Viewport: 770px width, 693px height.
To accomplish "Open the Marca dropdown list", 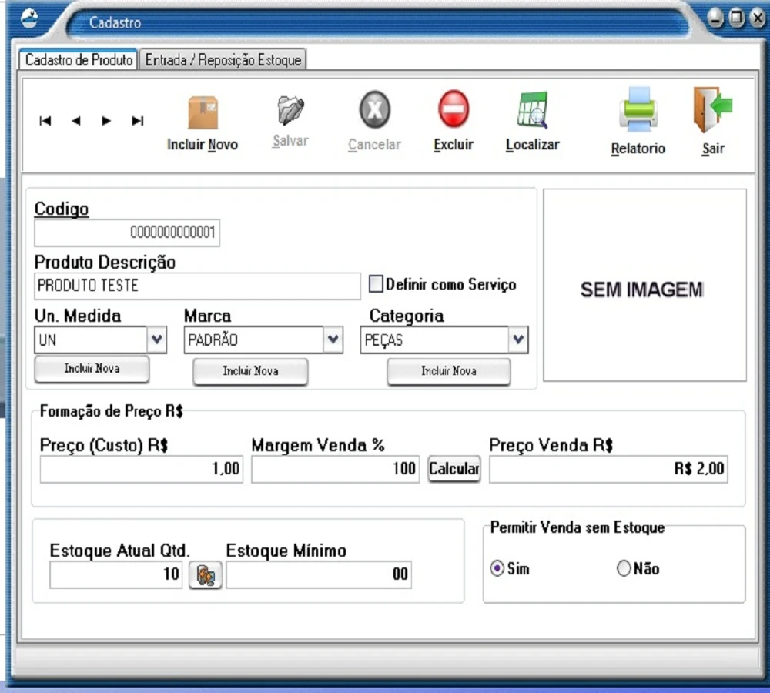I will pyautogui.click(x=333, y=340).
